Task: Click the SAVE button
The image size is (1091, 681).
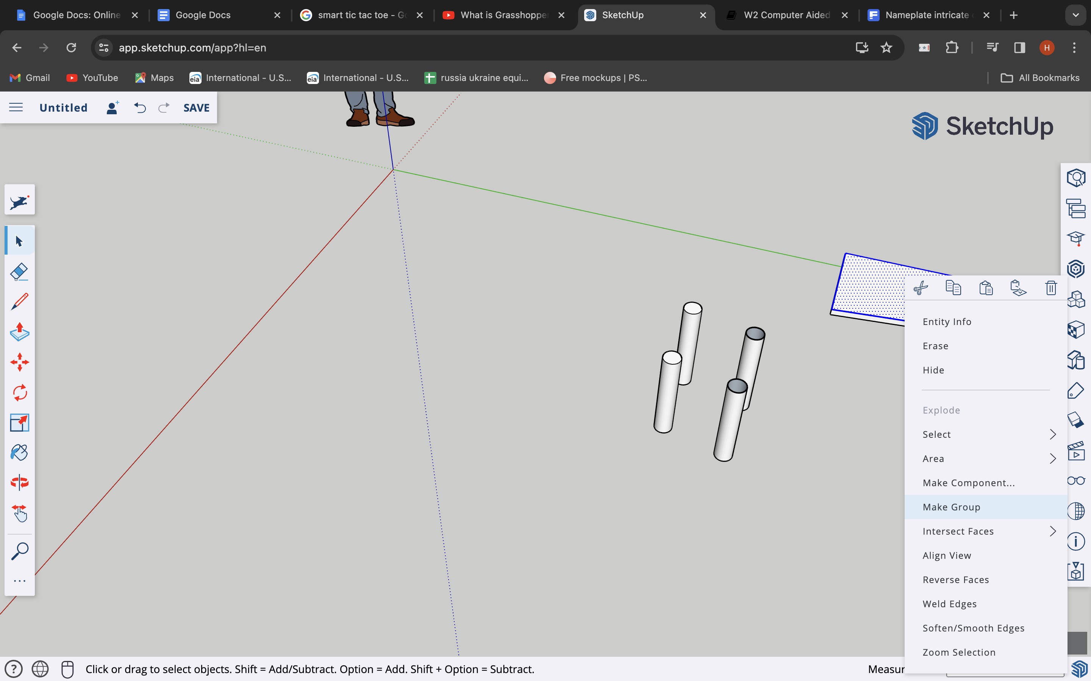Action: pos(197,108)
